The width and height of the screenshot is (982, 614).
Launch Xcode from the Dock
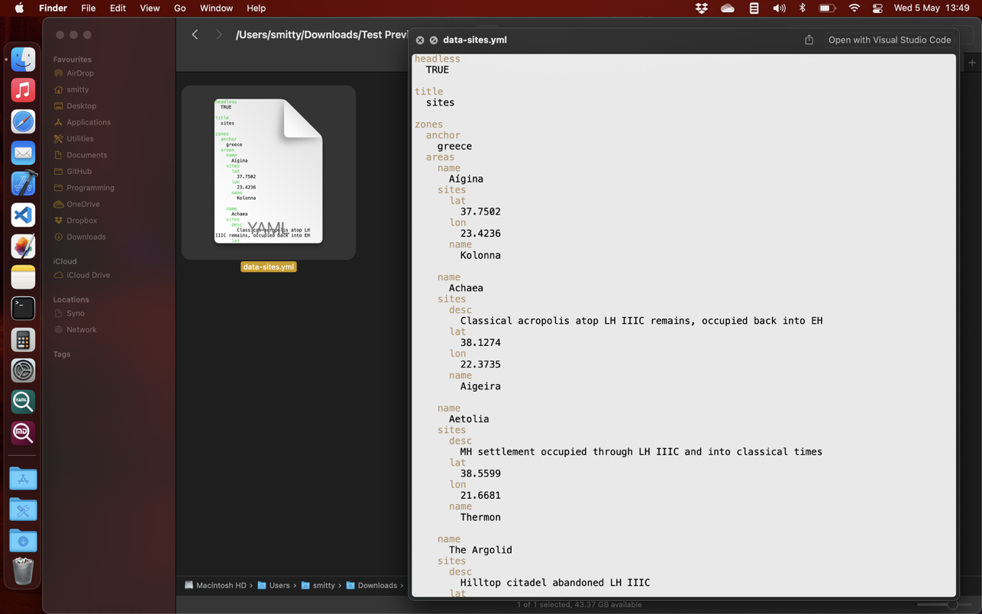click(23, 184)
